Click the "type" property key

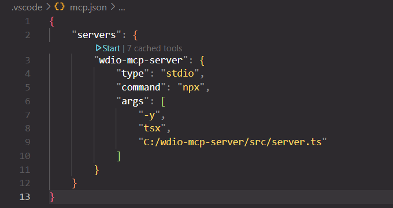[x=132, y=74]
